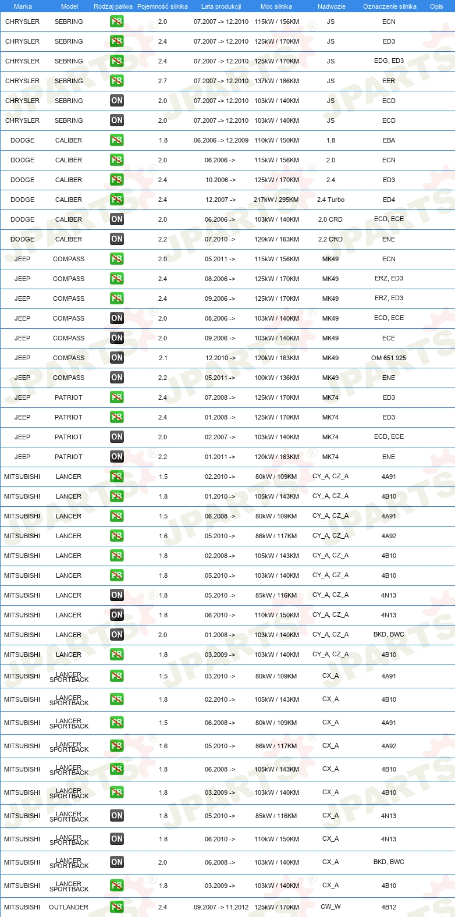Select the ED4 engine code cell

389,200
